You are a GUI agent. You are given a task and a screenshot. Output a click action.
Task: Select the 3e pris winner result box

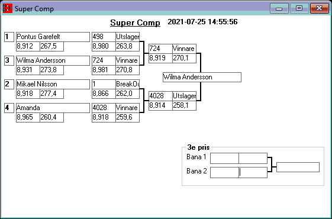point(298,167)
